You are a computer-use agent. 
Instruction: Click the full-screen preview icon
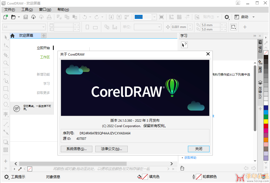pyautogui.click(x=161, y=17)
